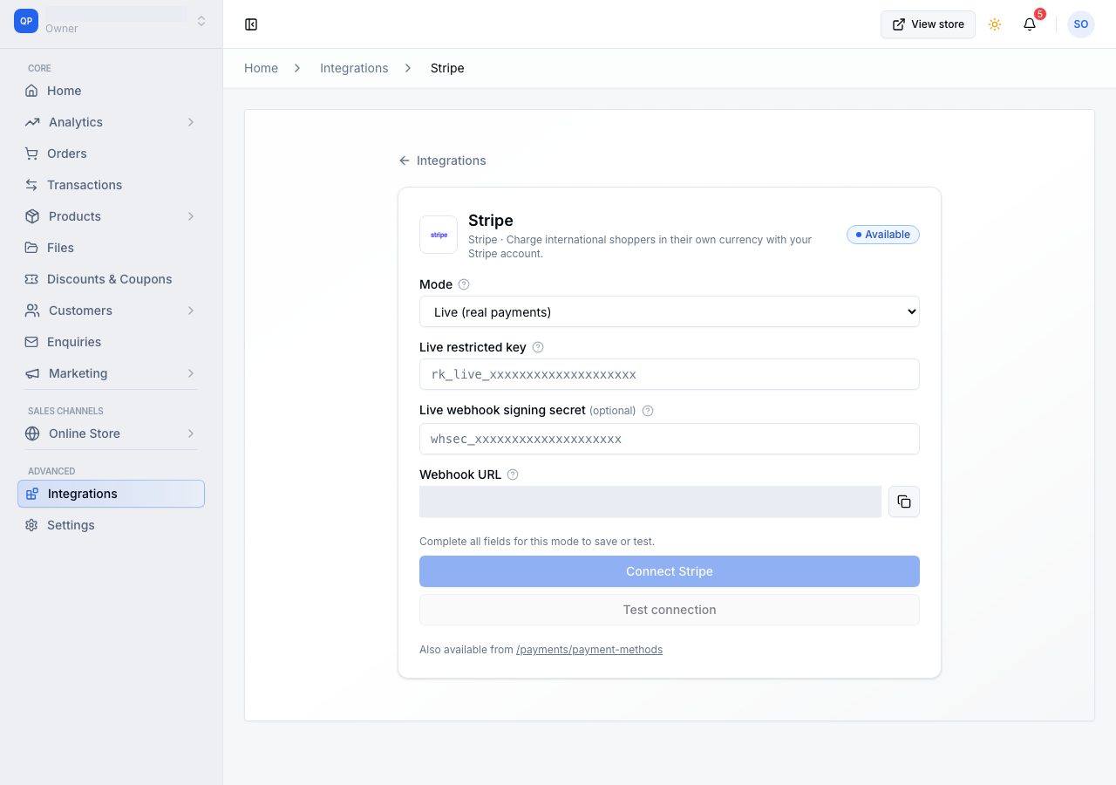Click the Webhook URL field
The width and height of the screenshot is (1116, 785).
tap(650, 502)
